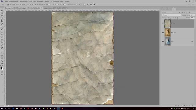196x110 pixels.
Task: Select the Eraser tool
Action: [x=2, y=37]
